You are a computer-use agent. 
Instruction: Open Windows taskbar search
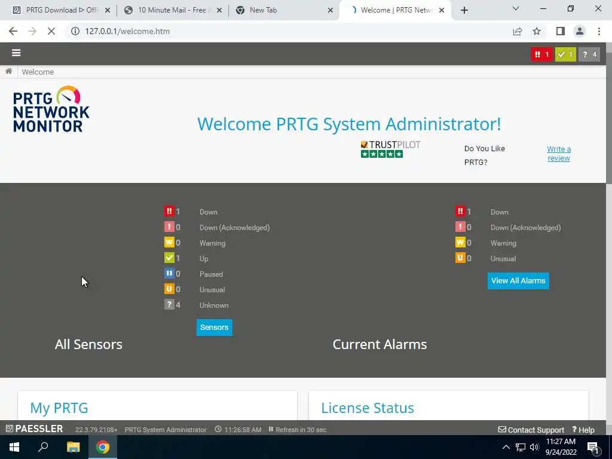(x=43, y=447)
